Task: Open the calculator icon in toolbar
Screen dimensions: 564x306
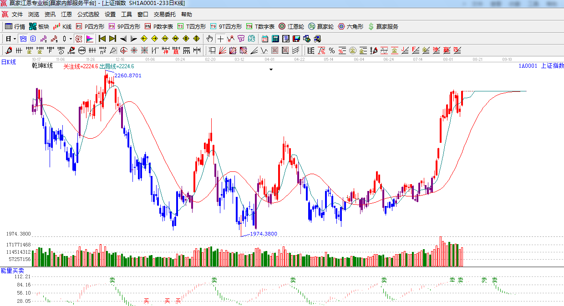Action: (275, 39)
